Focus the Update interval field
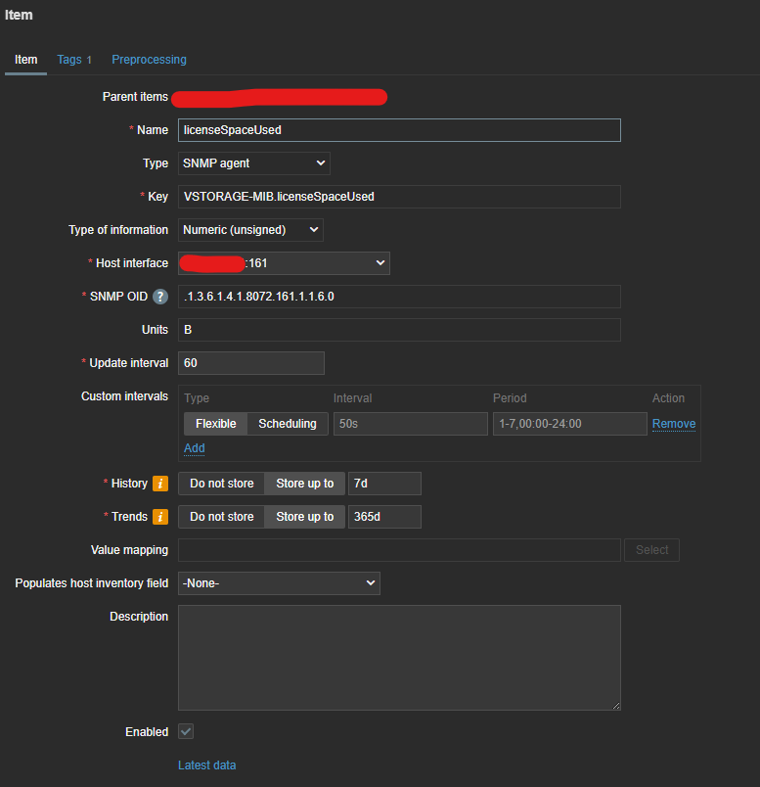 coord(250,363)
